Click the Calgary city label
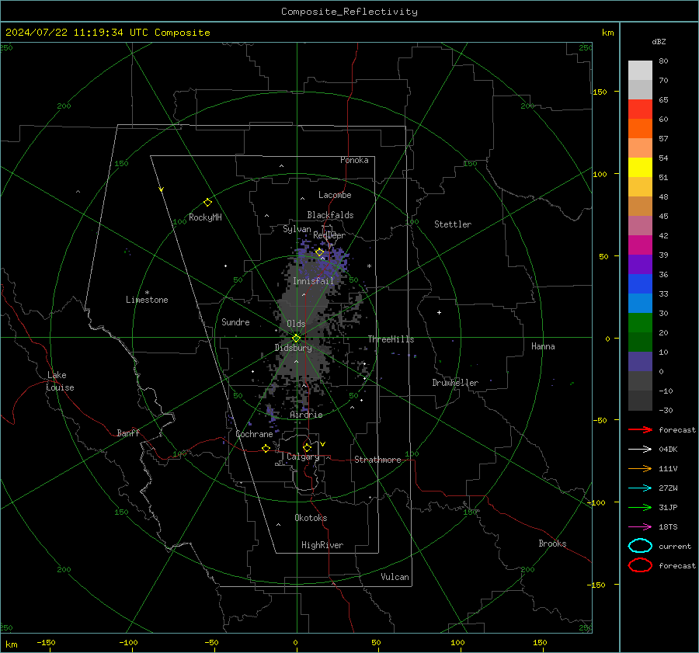 [x=303, y=457]
